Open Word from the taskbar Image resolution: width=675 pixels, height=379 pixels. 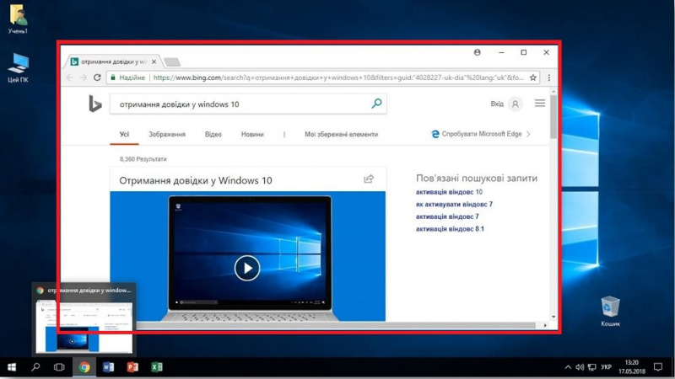[108, 368]
